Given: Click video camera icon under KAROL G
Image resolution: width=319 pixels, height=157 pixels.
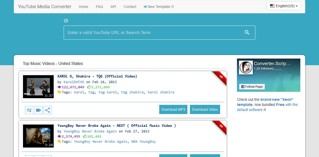Looking at the screenshot, I should coord(38,110).
